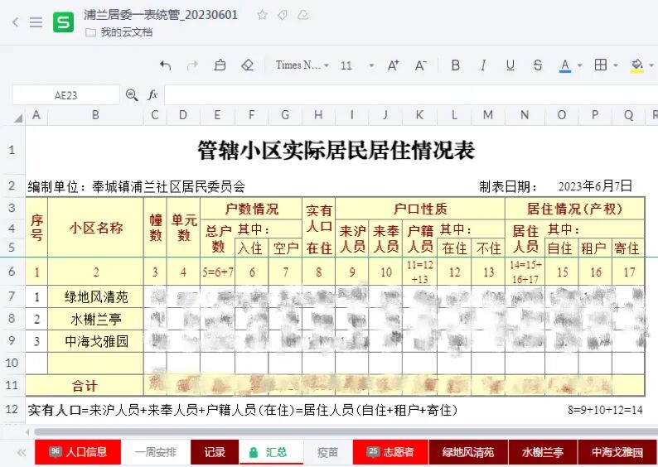
Task: Switch to the 记录 sheet tab
Action: click(215, 452)
